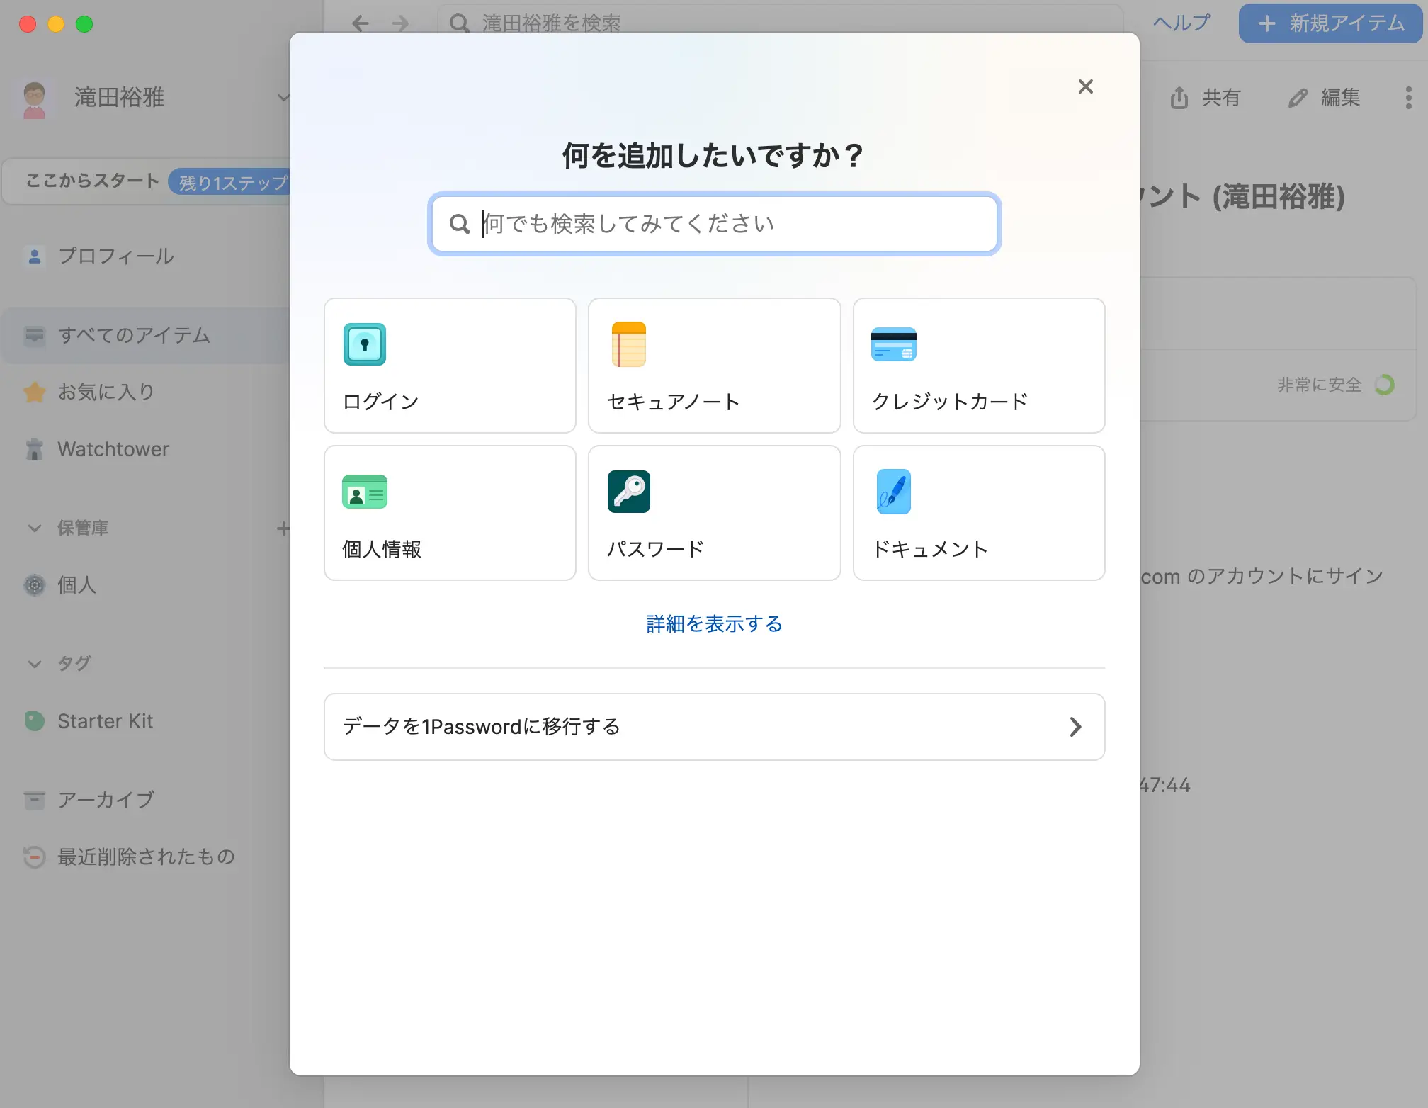Viewport: 1428px width, 1108px height.
Task: Open 詳細を表示する link
Action: 714,623
